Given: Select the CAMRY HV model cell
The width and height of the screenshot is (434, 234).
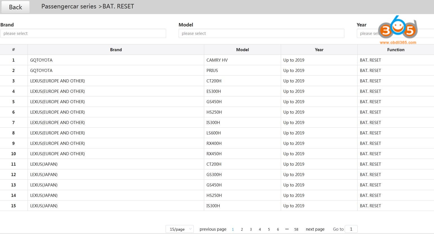Looking at the screenshot, I should click(242, 60).
